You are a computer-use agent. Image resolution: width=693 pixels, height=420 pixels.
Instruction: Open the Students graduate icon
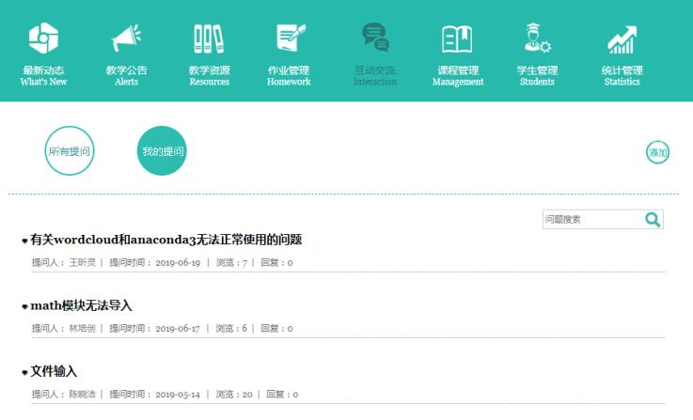[538, 37]
